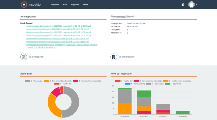Toggle A - Fare for død in donut legend

[x=63, y=84]
